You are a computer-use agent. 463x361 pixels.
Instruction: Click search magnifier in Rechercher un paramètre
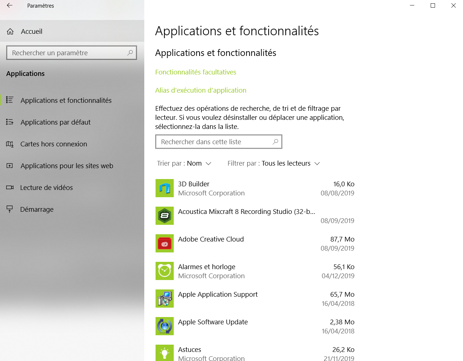(x=130, y=53)
